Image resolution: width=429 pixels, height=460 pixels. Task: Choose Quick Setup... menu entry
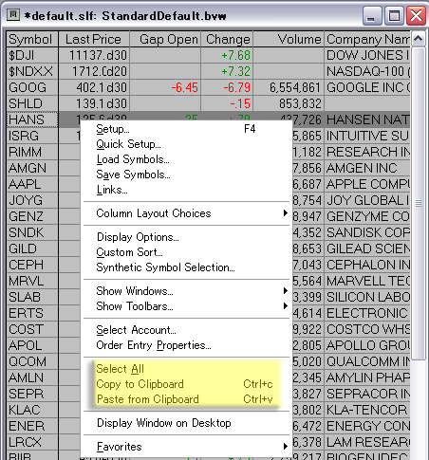pos(186,144)
